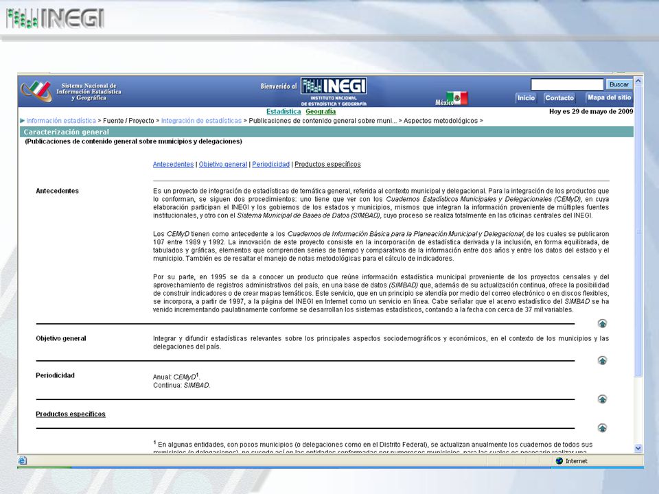659x494 pixels.
Task: Jump to Antecedentes anchor link
Action: click(173, 164)
